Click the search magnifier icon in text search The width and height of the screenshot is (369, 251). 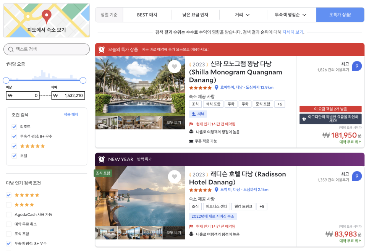(x=11, y=49)
